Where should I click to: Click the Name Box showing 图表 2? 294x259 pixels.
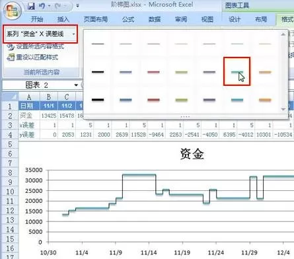click(x=38, y=85)
